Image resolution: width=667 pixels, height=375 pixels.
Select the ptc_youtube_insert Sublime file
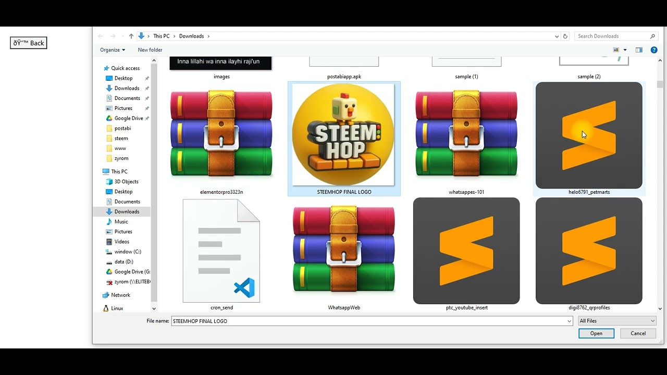466,254
